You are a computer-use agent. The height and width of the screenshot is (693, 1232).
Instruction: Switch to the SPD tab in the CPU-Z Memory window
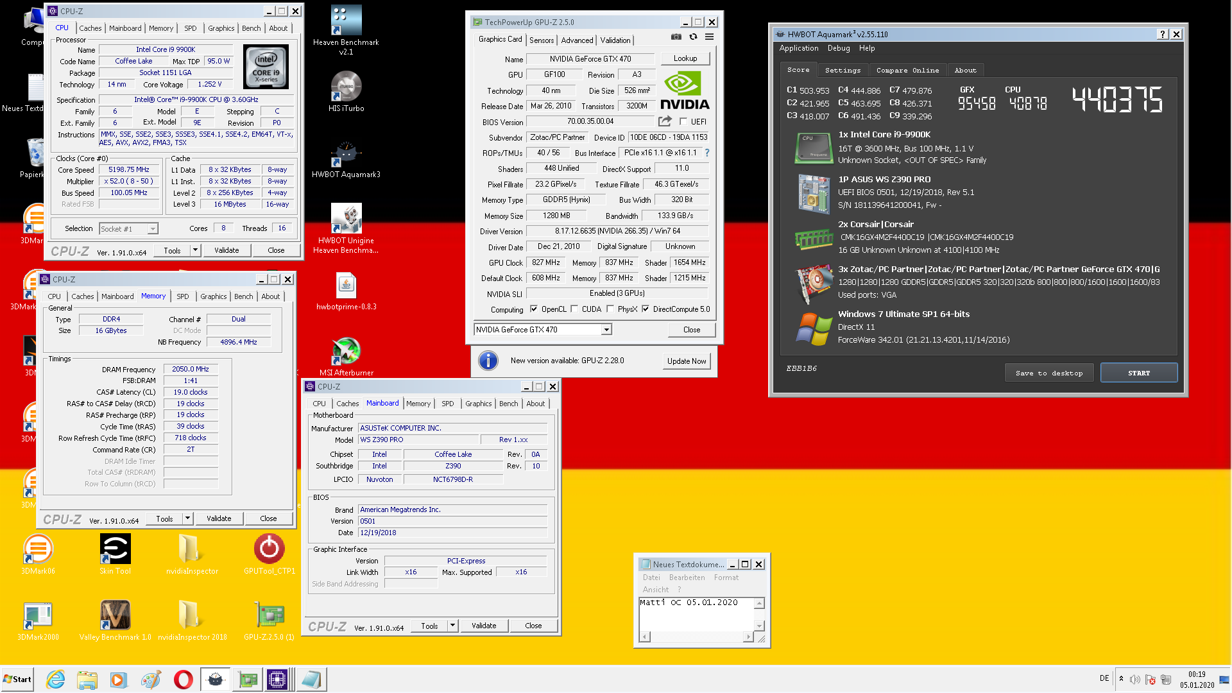183,296
